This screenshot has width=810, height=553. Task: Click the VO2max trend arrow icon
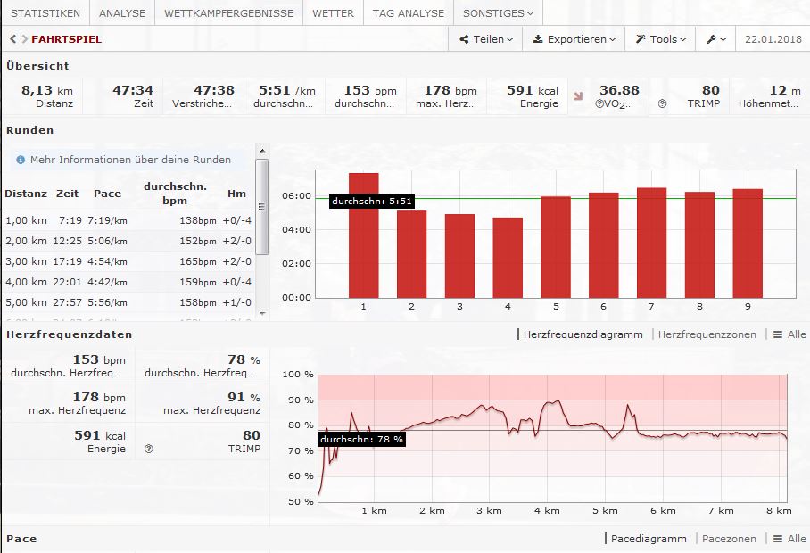click(x=578, y=95)
